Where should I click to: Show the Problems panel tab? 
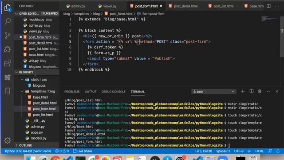72,92
